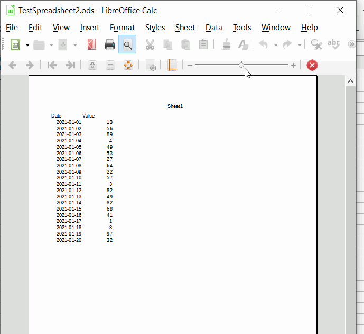
Task: Open the Window menu
Action: click(x=276, y=28)
